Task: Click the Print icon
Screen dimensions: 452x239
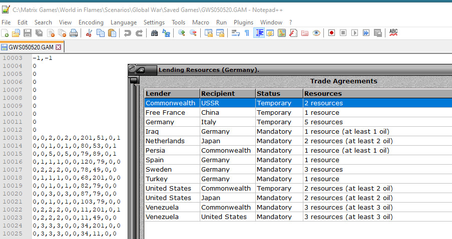Action: pos(74,33)
